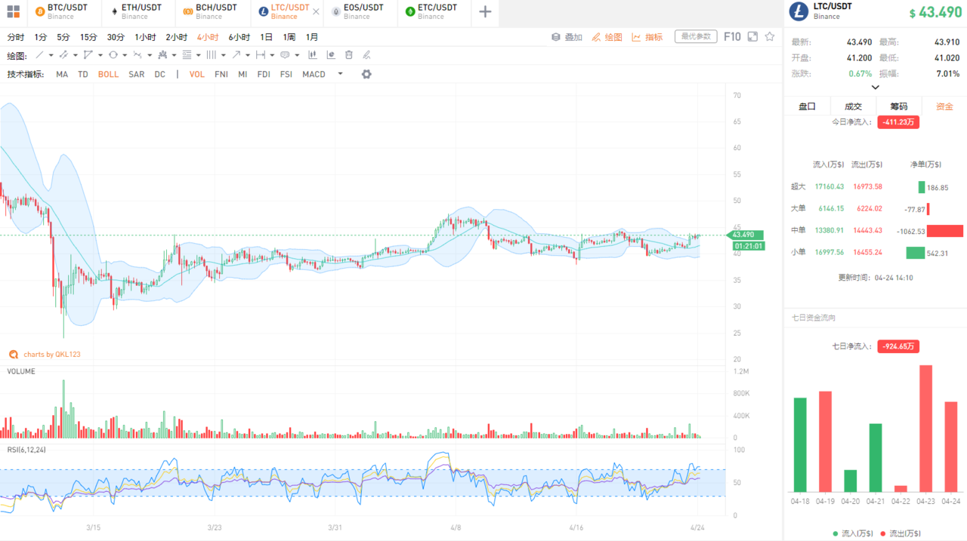Expand more indicators dropdown after MACD
Image resolution: width=967 pixels, height=541 pixels.
coord(340,74)
